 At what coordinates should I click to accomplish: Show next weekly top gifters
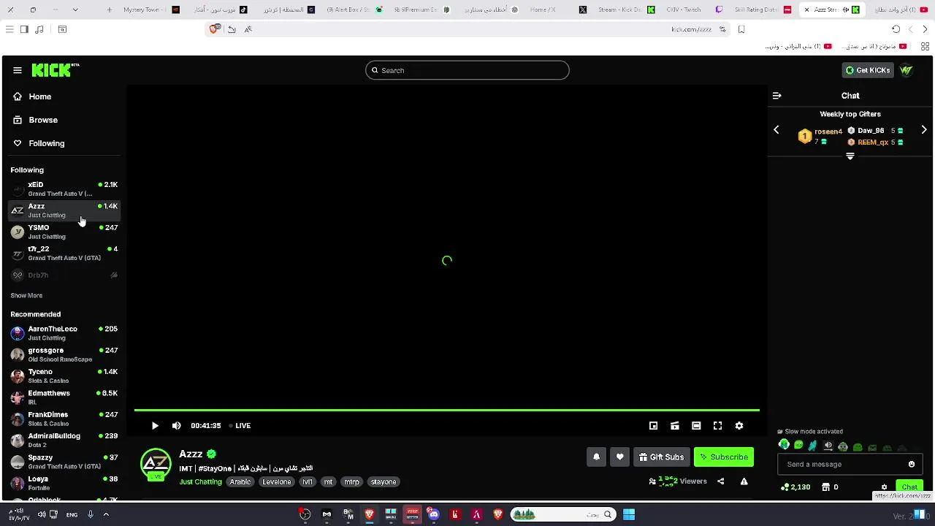pyautogui.click(x=924, y=130)
